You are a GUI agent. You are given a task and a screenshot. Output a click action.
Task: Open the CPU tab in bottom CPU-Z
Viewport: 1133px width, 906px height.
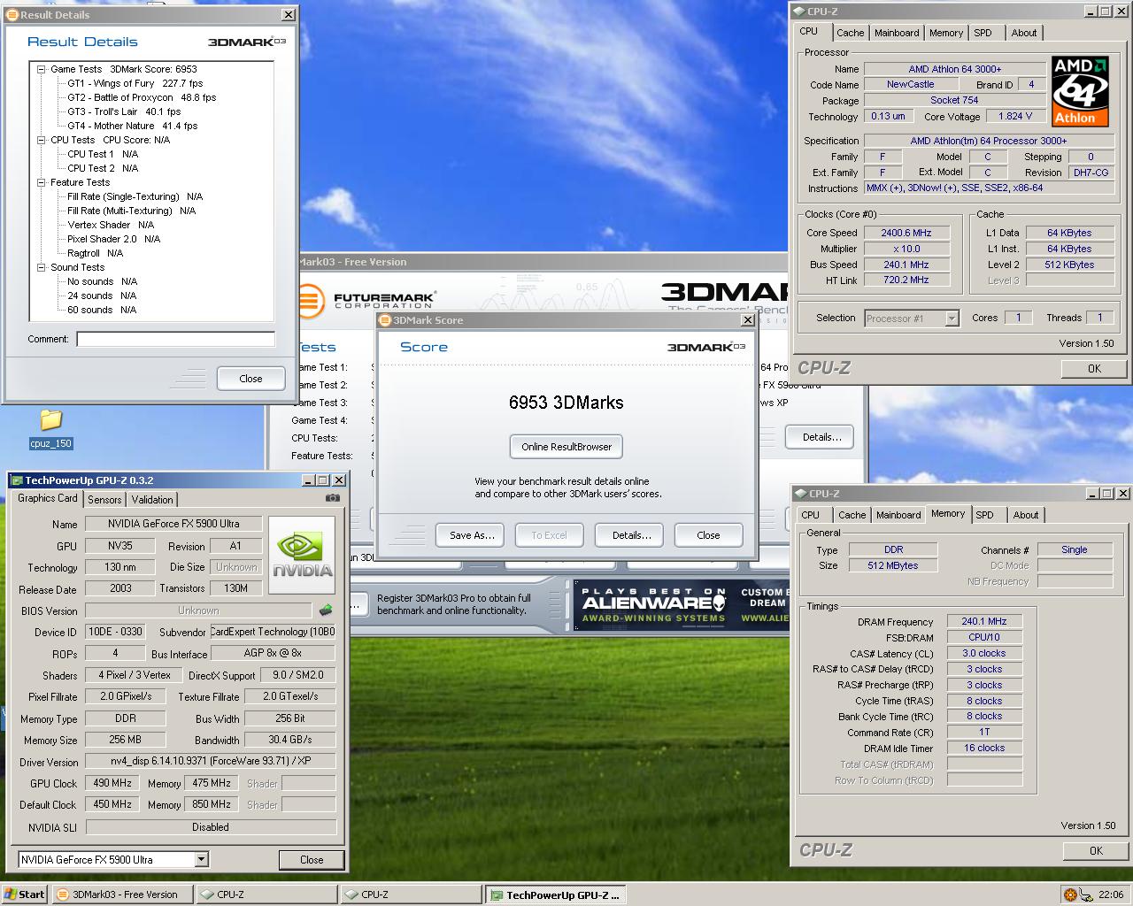tap(811, 515)
